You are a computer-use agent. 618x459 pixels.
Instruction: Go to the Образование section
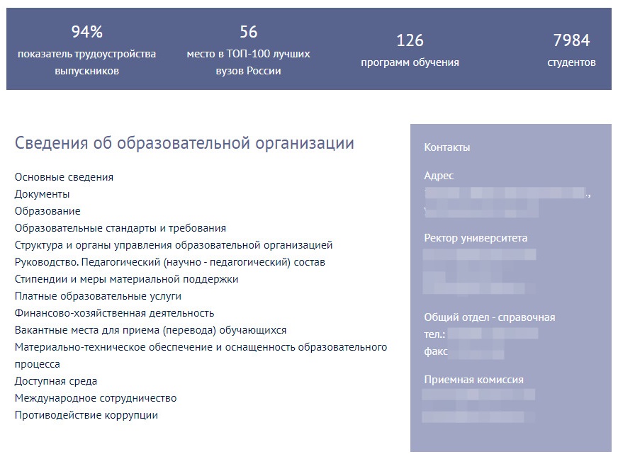coord(47,211)
